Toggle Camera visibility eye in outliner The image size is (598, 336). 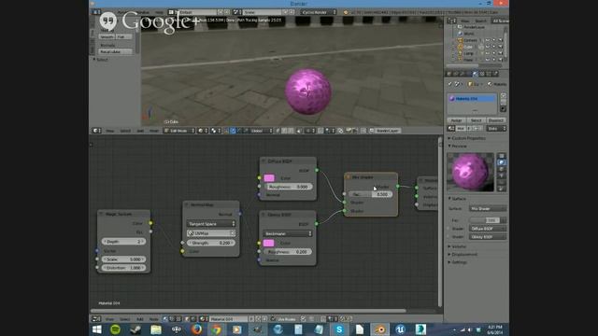point(488,40)
